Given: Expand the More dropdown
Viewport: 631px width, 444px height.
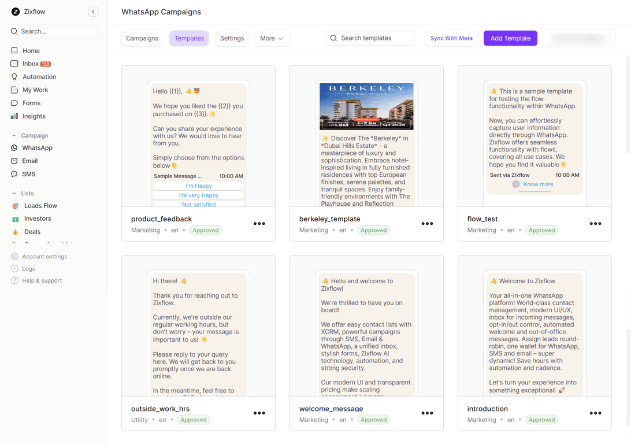Looking at the screenshot, I should tap(272, 38).
